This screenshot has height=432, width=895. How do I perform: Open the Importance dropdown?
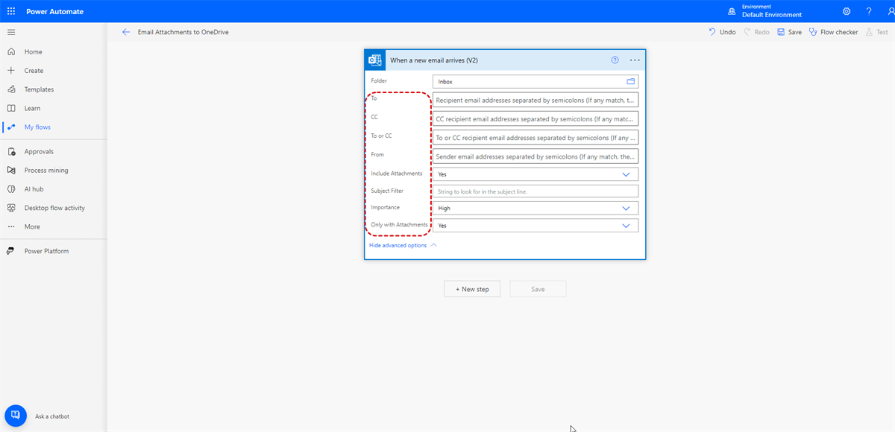pos(536,209)
